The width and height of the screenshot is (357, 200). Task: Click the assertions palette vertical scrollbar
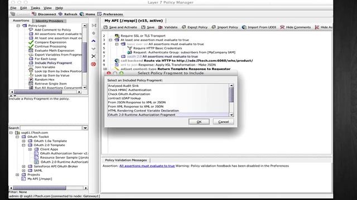(84, 57)
